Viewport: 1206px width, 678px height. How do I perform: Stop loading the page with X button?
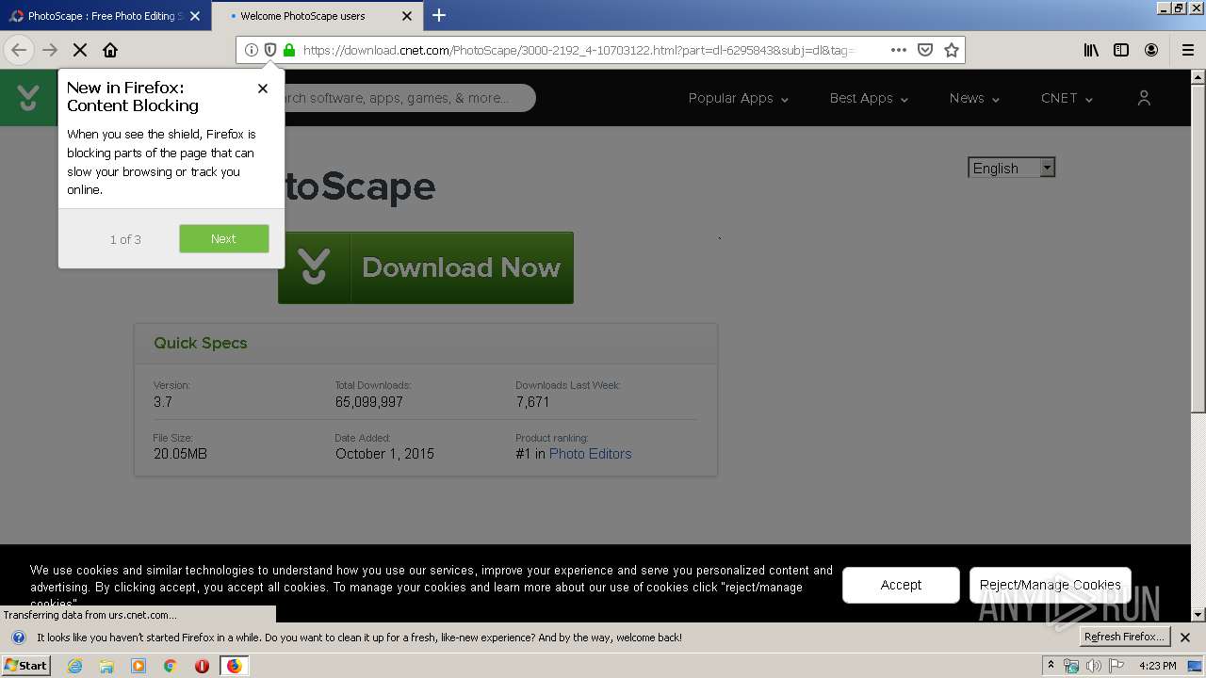79,50
